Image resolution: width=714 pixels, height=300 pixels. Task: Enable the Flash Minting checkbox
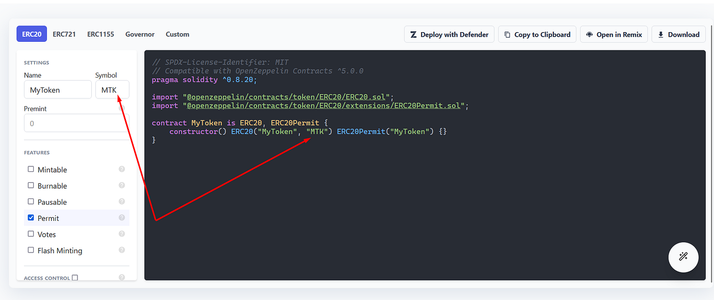[31, 251]
